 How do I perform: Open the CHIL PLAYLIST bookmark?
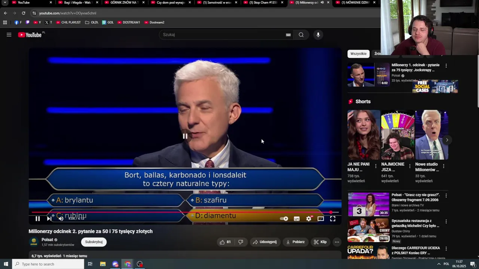click(68, 22)
